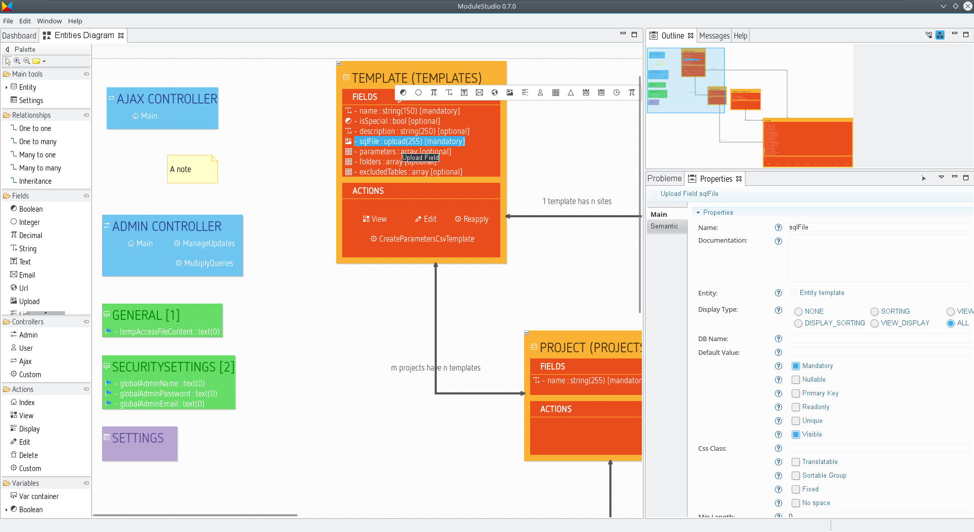Add a Time clock field from popup toolbar

tap(616, 92)
